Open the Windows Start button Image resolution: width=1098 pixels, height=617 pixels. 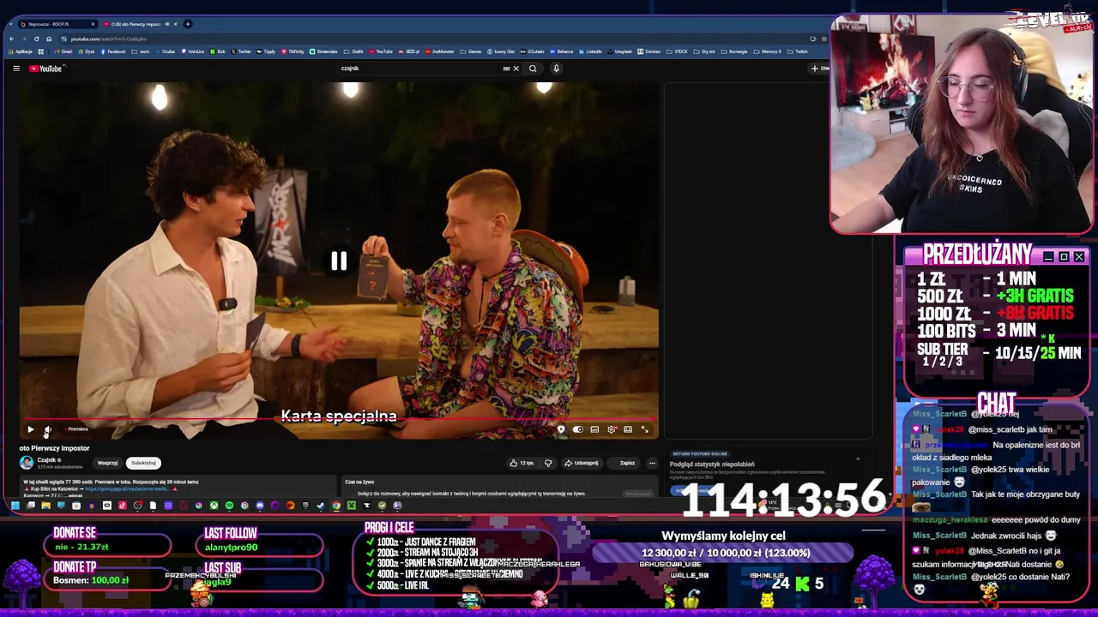tap(15, 506)
